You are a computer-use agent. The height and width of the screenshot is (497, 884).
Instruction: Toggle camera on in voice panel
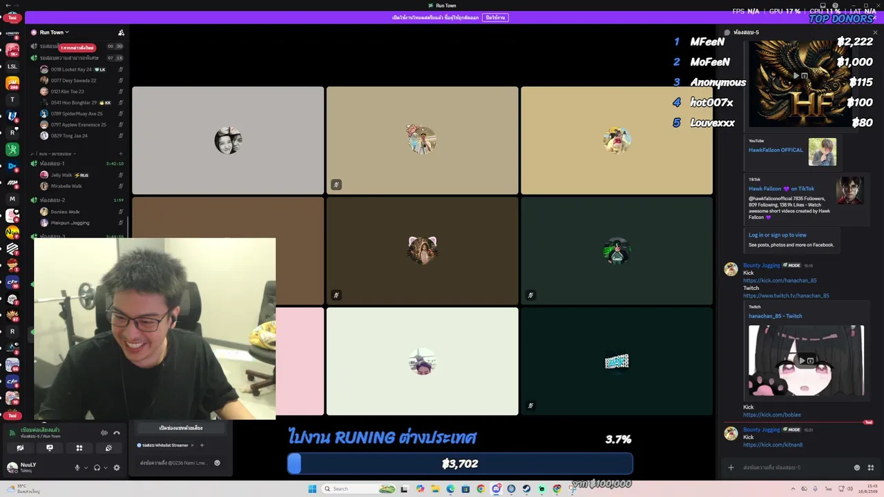coord(20,448)
